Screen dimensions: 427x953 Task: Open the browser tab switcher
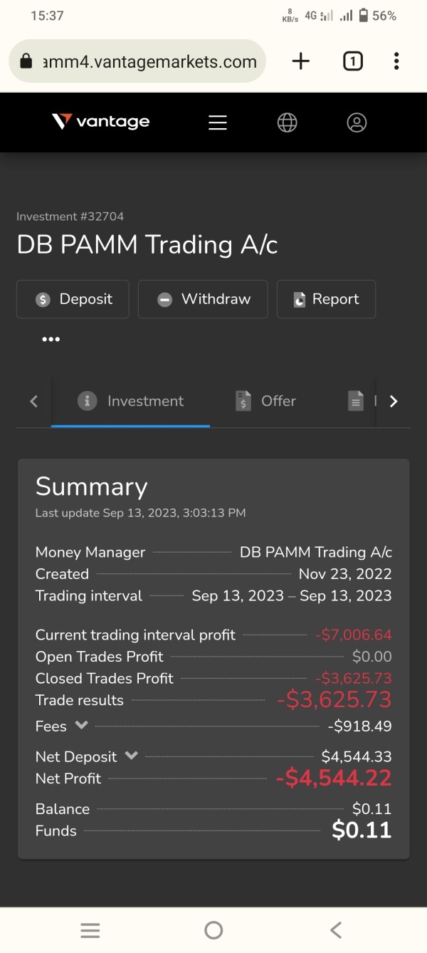[x=352, y=61]
